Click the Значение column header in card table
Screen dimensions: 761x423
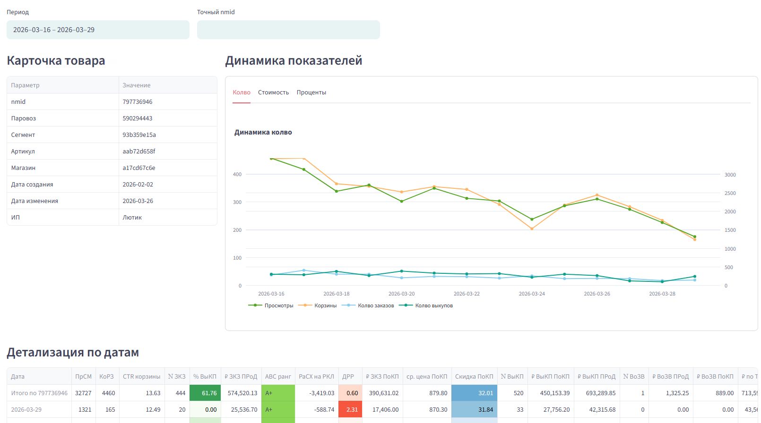[168, 85]
